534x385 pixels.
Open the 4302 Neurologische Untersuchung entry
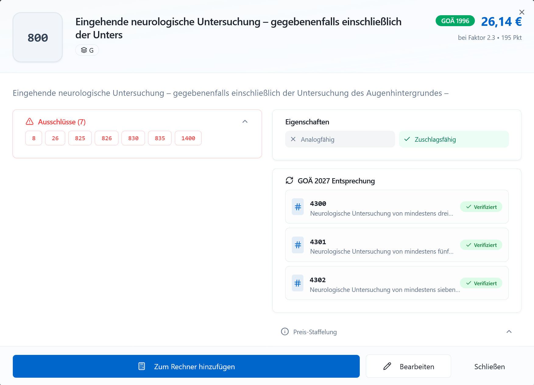pyautogui.click(x=384, y=285)
